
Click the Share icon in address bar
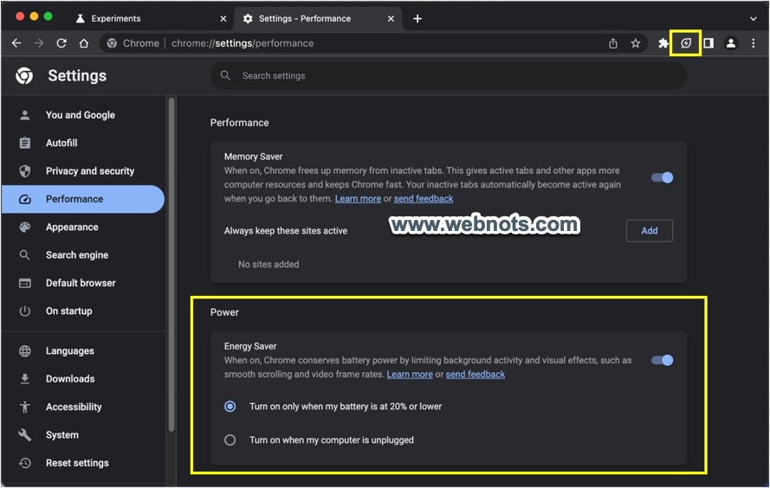click(613, 43)
